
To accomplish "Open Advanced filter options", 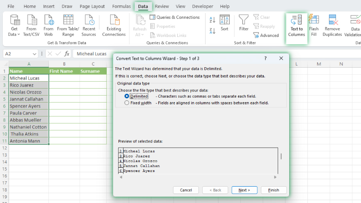I will pos(266,35).
